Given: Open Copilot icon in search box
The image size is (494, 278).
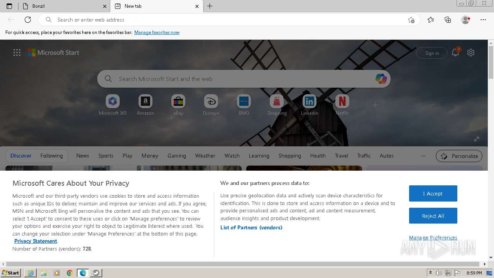Looking at the screenshot, I should [x=381, y=79].
